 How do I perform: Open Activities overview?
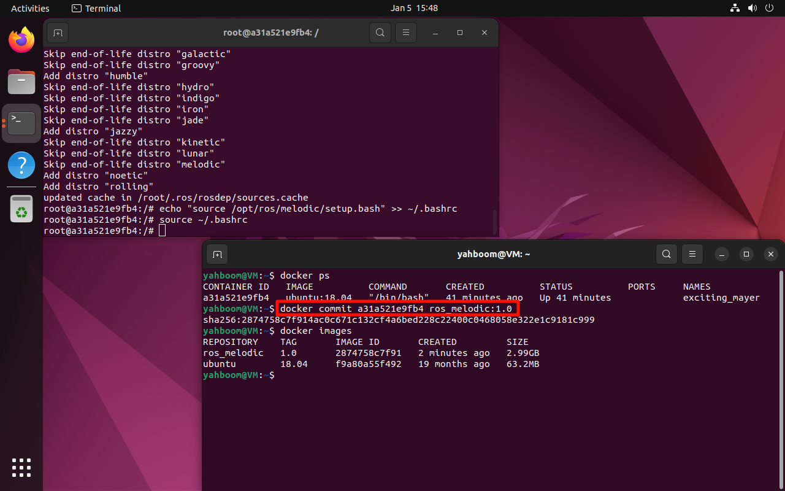pos(30,8)
